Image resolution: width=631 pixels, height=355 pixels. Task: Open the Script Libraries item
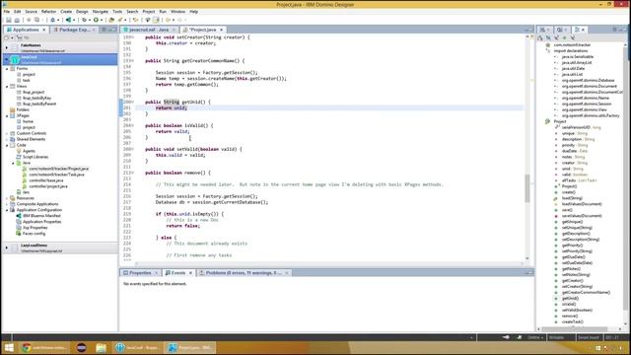pos(35,157)
